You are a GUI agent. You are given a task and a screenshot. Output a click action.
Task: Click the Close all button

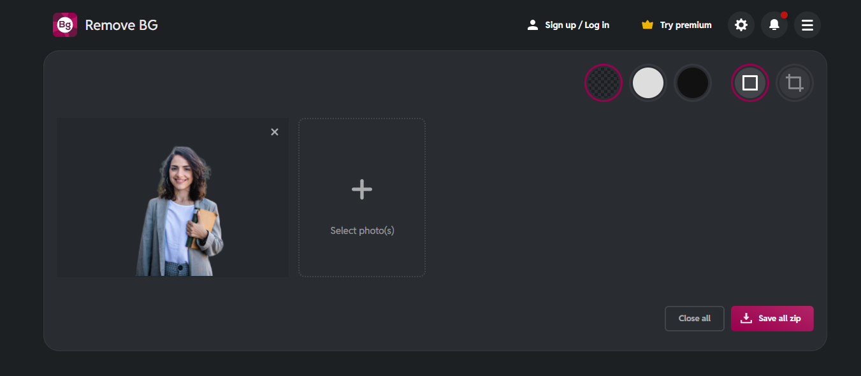point(695,319)
